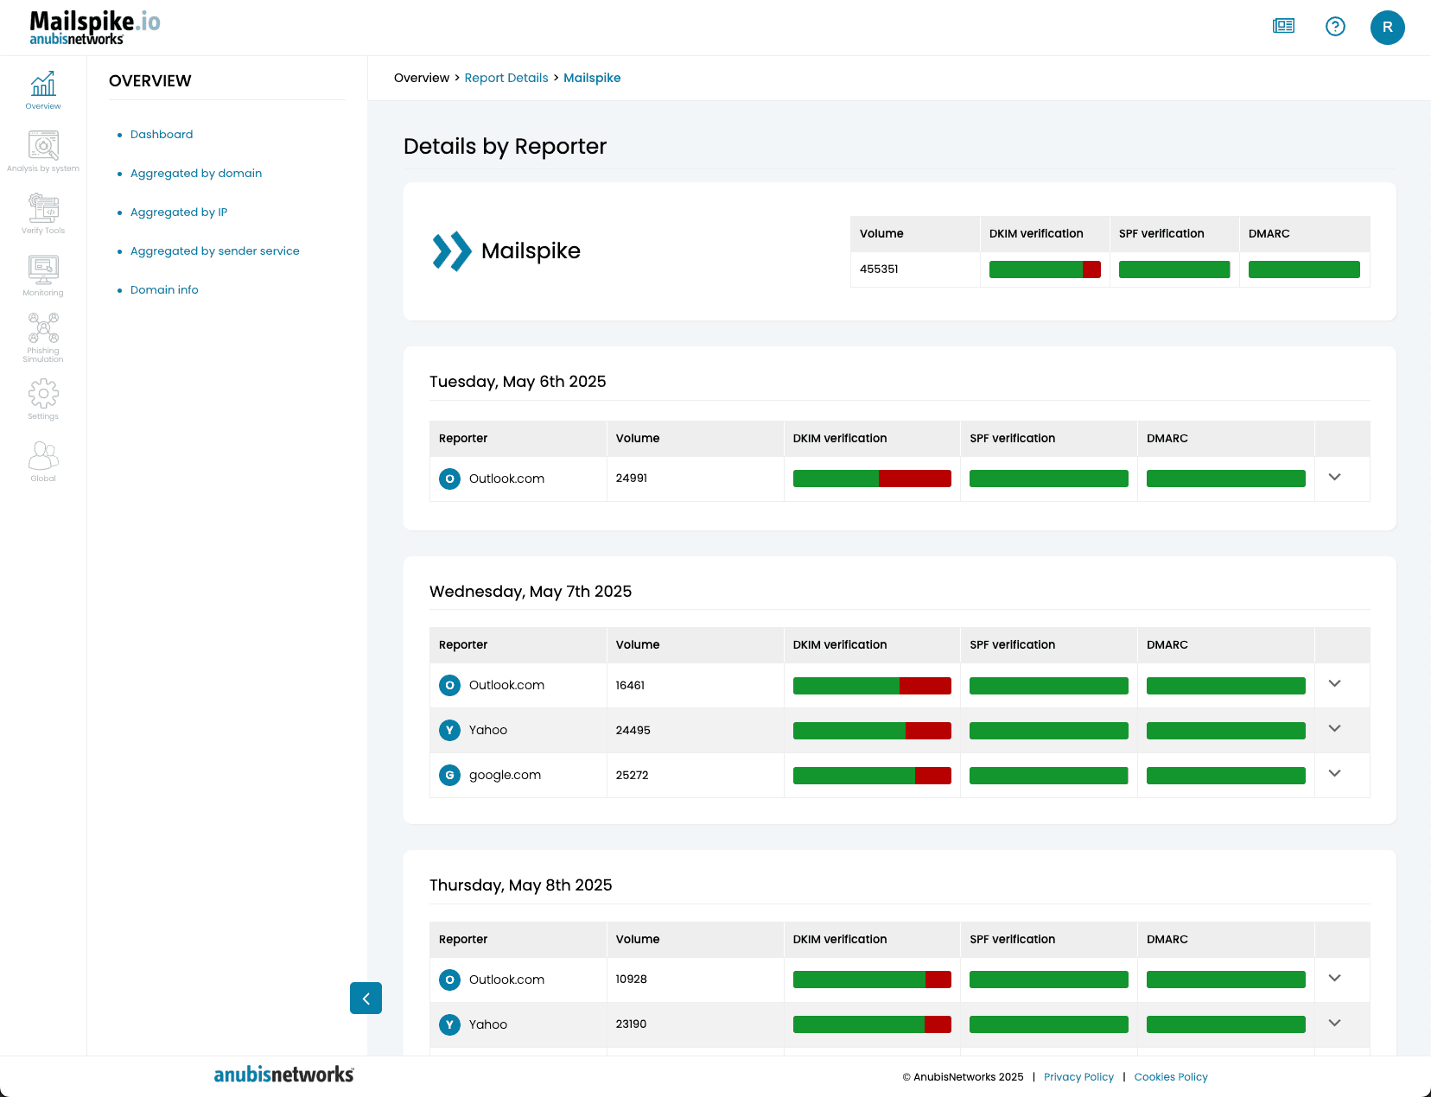Click volume 24991 cell
The image size is (1431, 1097).
[x=632, y=478]
